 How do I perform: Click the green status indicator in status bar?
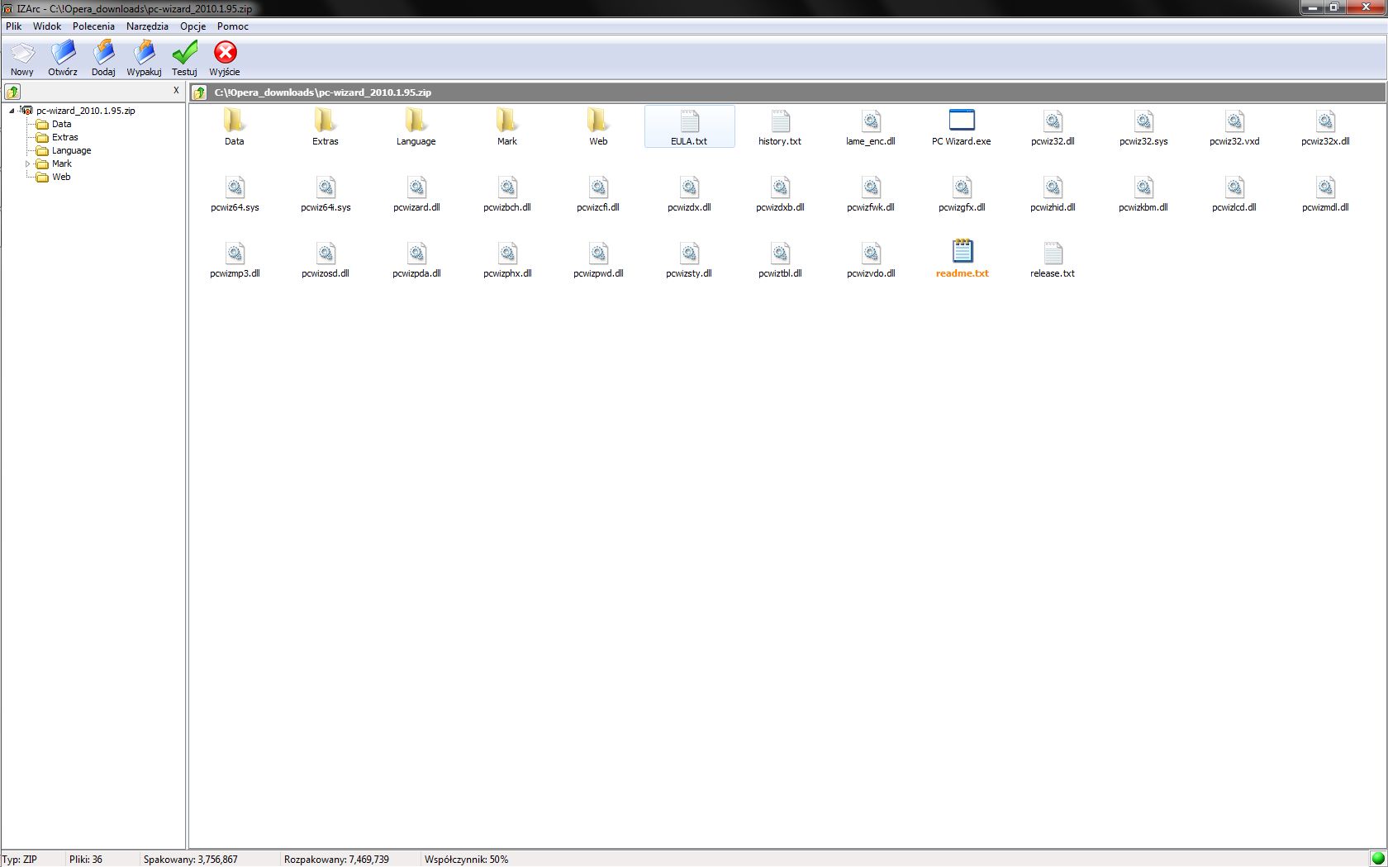(x=1377, y=859)
